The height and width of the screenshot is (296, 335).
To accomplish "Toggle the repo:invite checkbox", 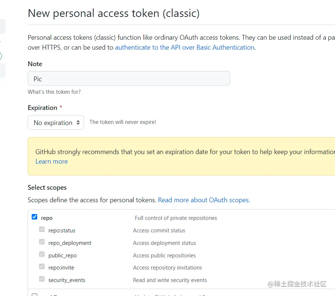I will pos(42,267).
